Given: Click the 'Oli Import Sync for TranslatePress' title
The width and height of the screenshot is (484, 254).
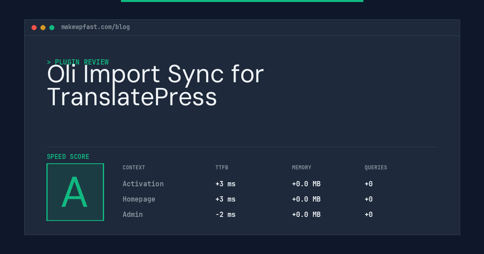Looking at the screenshot, I should pos(155,85).
